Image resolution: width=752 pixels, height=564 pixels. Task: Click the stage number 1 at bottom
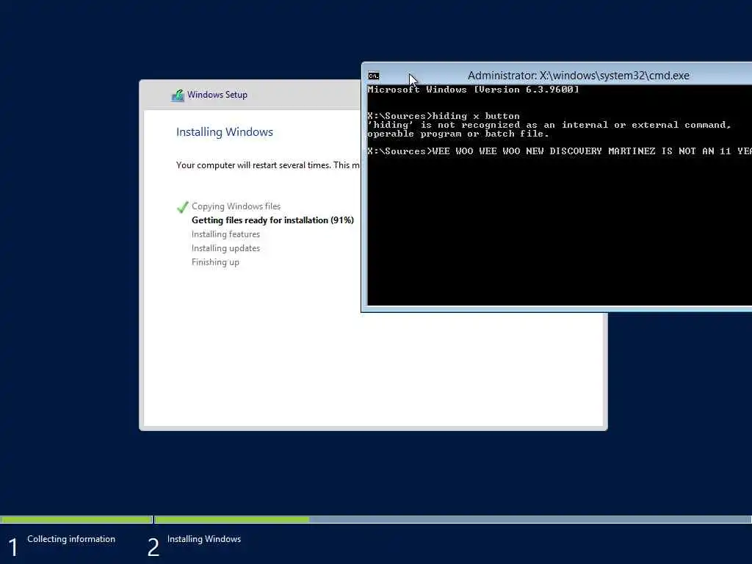13,547
